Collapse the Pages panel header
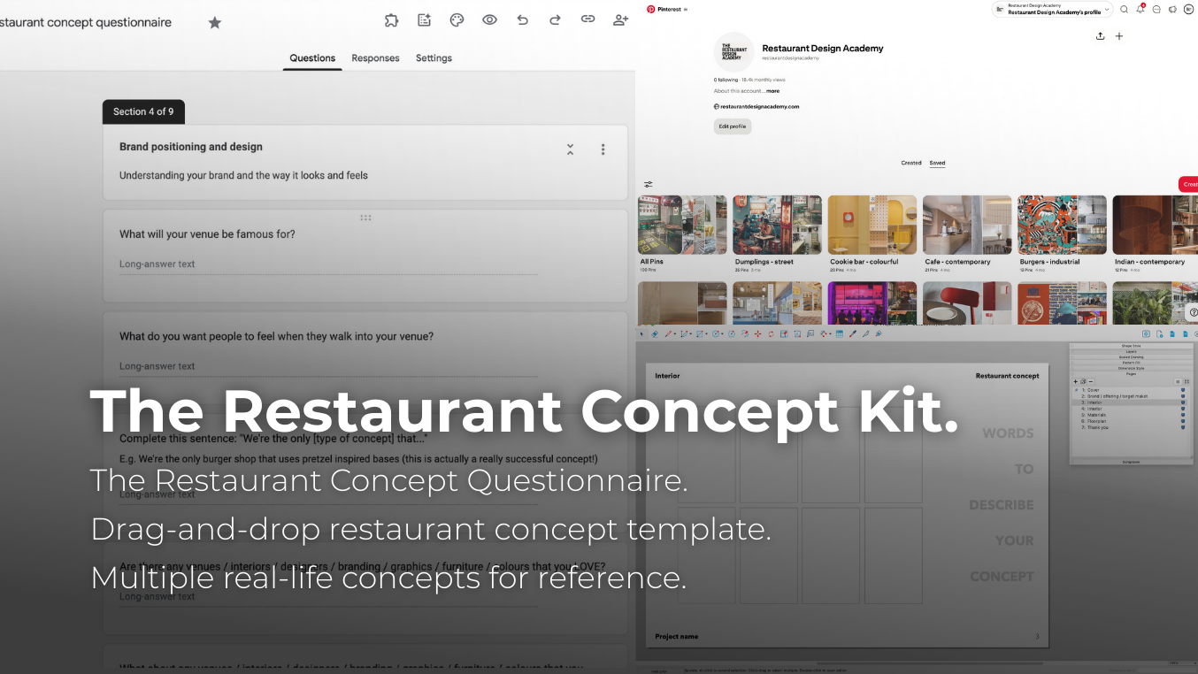 click(1131, 374)
